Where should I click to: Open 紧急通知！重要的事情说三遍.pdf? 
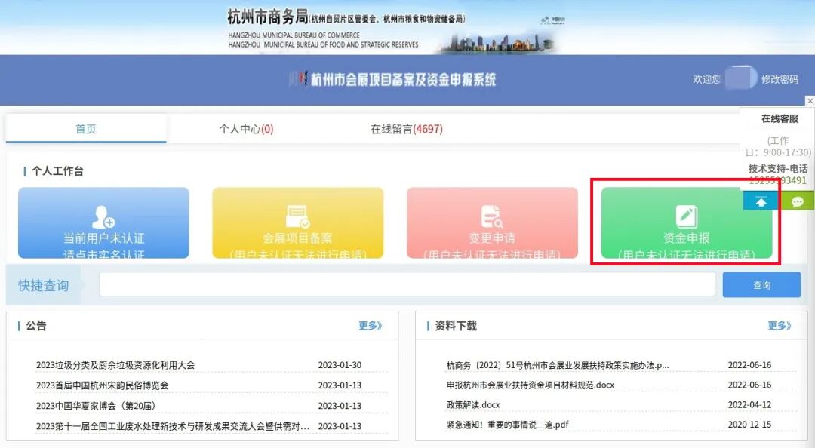coord(503,425)
